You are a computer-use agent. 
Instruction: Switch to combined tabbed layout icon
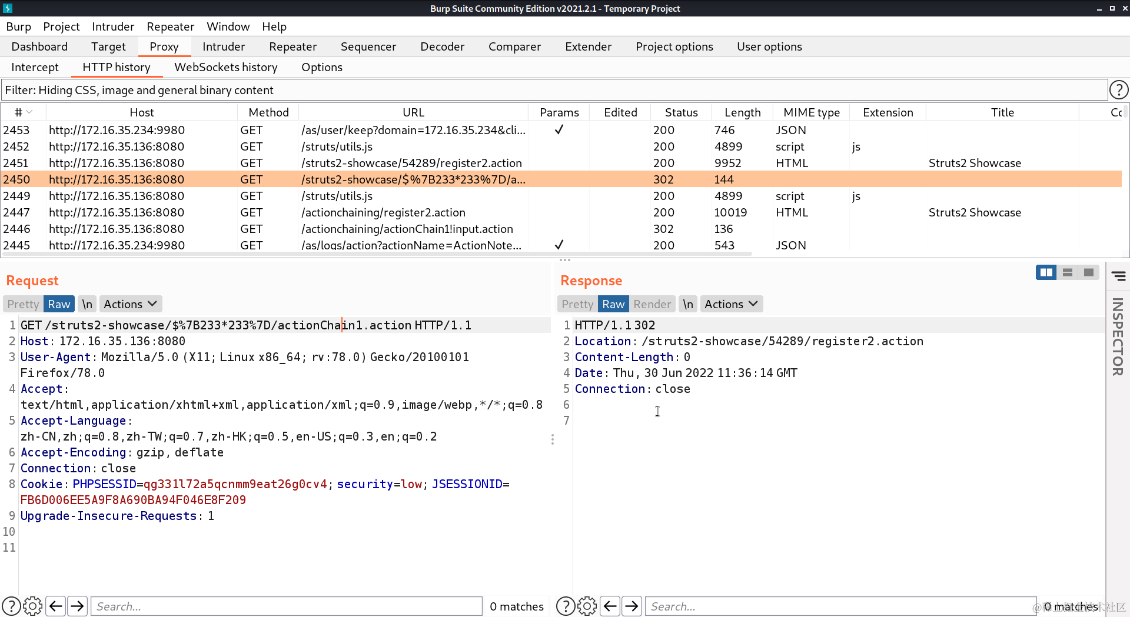point(1088,272)
